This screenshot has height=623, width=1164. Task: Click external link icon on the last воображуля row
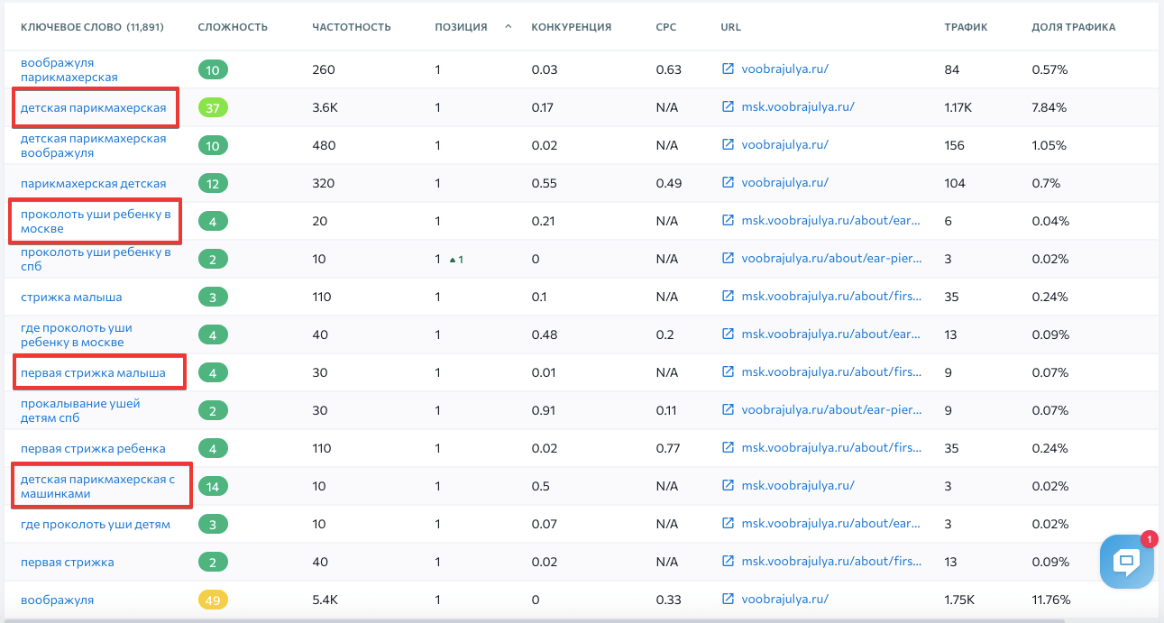click(x=727, y=599)
